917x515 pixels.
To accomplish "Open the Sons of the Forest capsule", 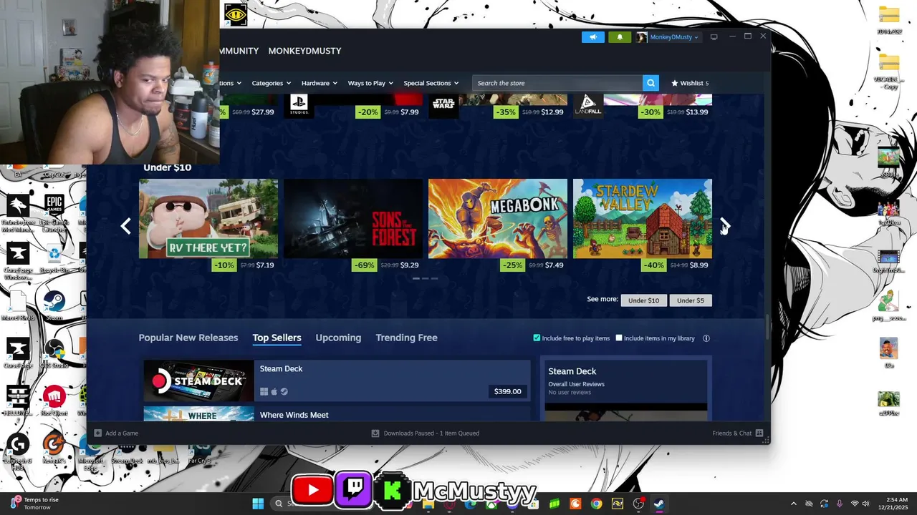I will pyautogui.click(x=353, y=218).
